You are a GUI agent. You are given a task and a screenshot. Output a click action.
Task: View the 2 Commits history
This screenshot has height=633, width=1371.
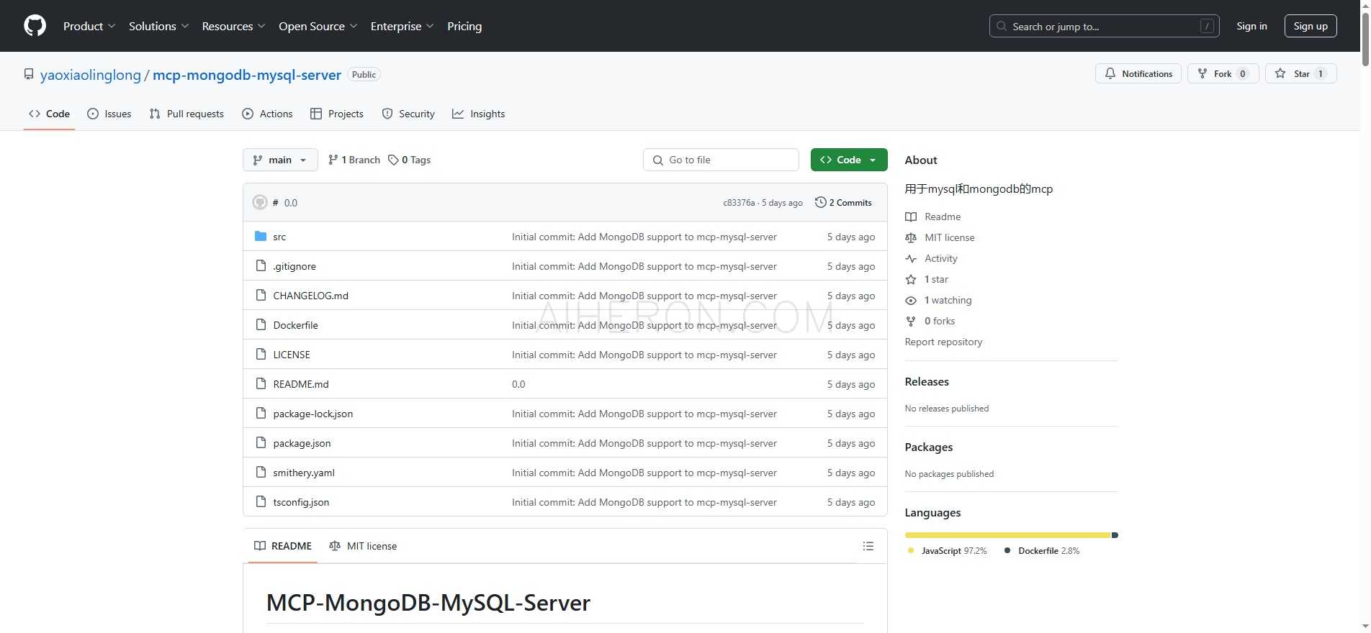[x=843, y=203]
